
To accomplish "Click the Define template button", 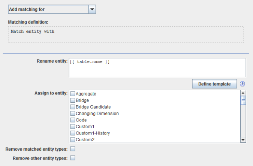I will (x=214, y=84).
